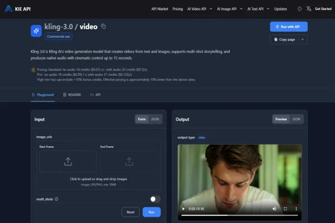Select the Playground tab
The image size is (335, 223).
(43, 95)
